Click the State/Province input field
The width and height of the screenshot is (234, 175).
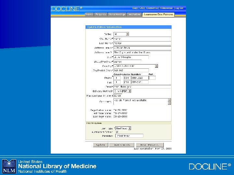[x=127, y=62]
